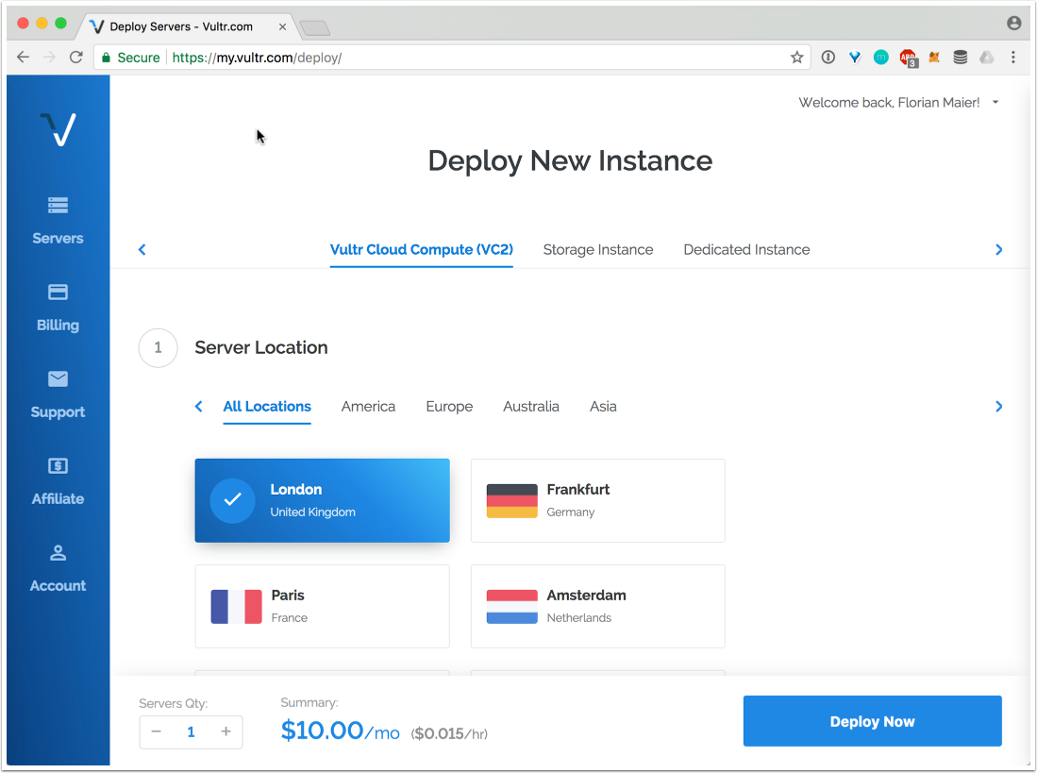This screenshot has width=1037, height=773.
Task: Click the $10.00/mo summary price
Action: coord(340,731)
